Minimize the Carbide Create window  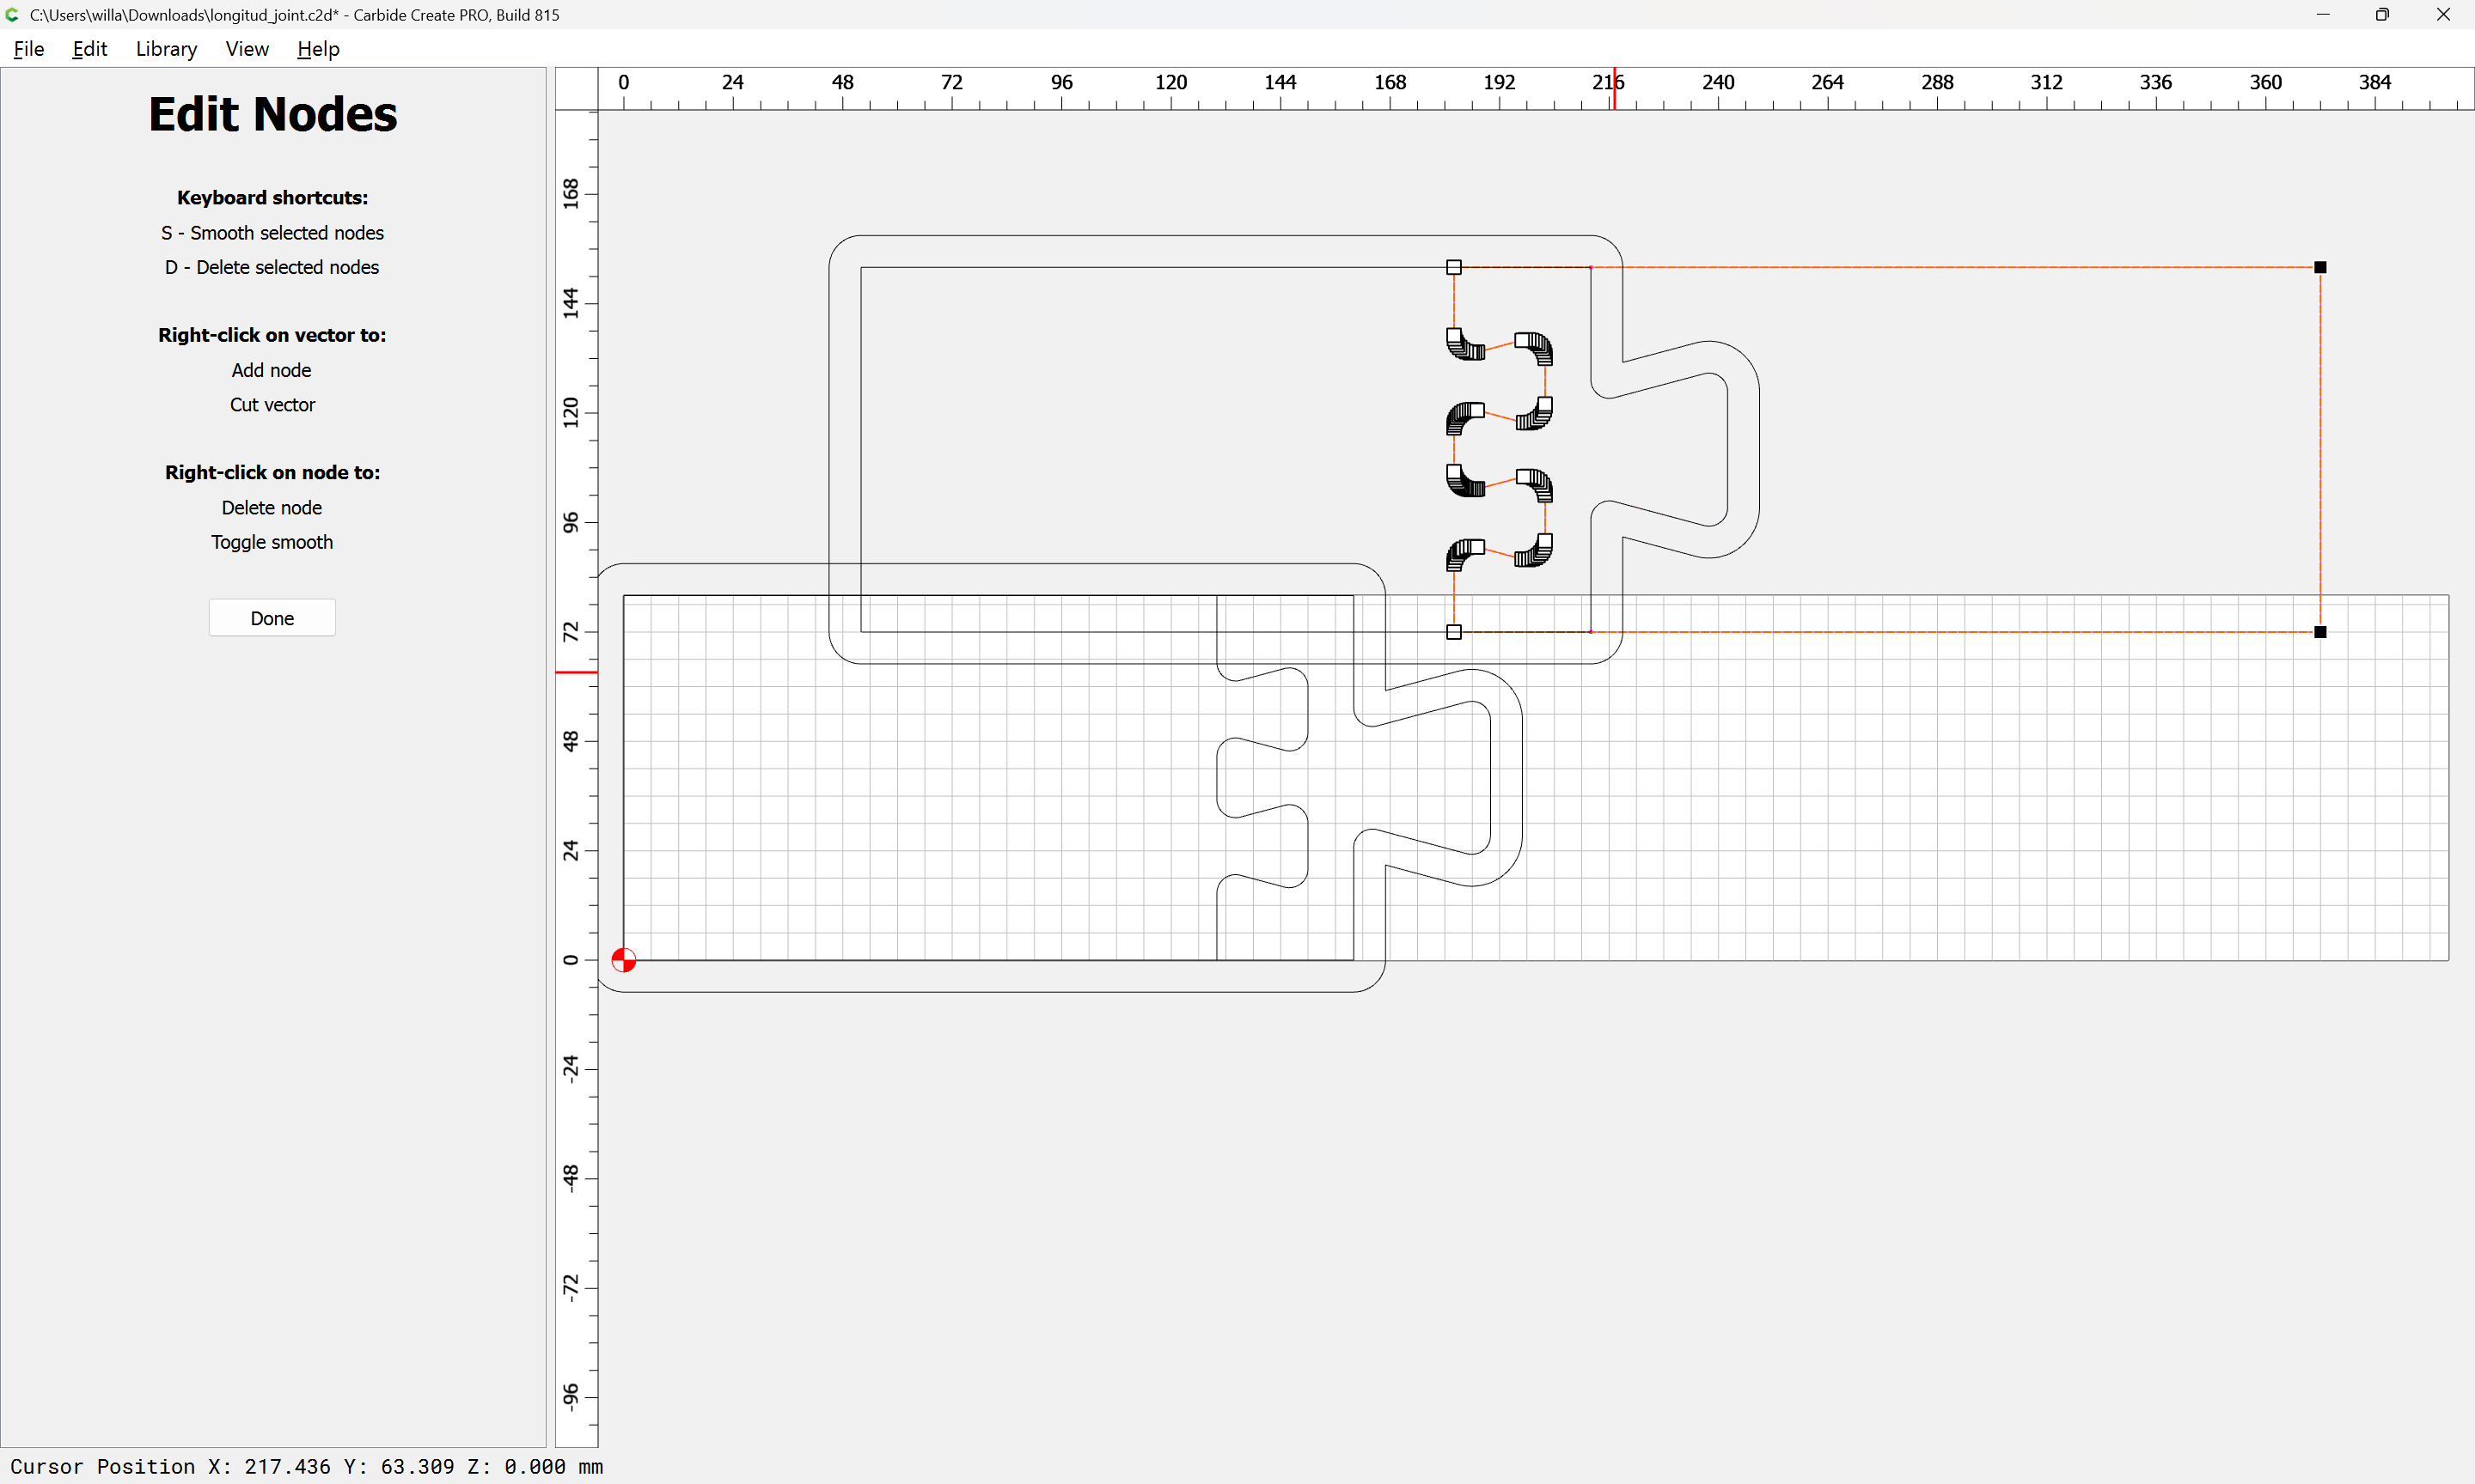pyautogui.click(x=2323, y=15)
